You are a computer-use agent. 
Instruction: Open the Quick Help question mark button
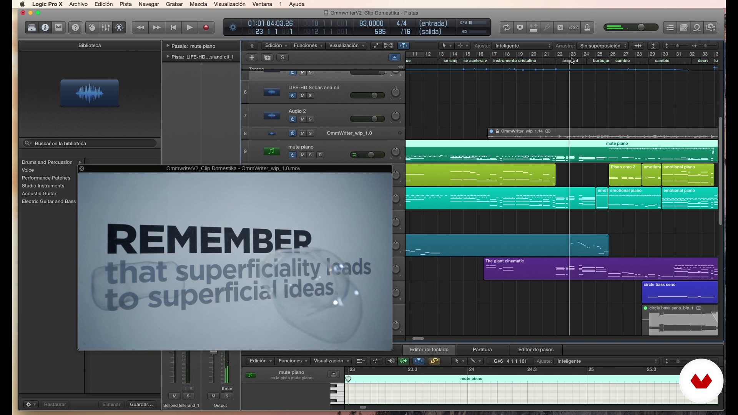click(x=75, y=27)
